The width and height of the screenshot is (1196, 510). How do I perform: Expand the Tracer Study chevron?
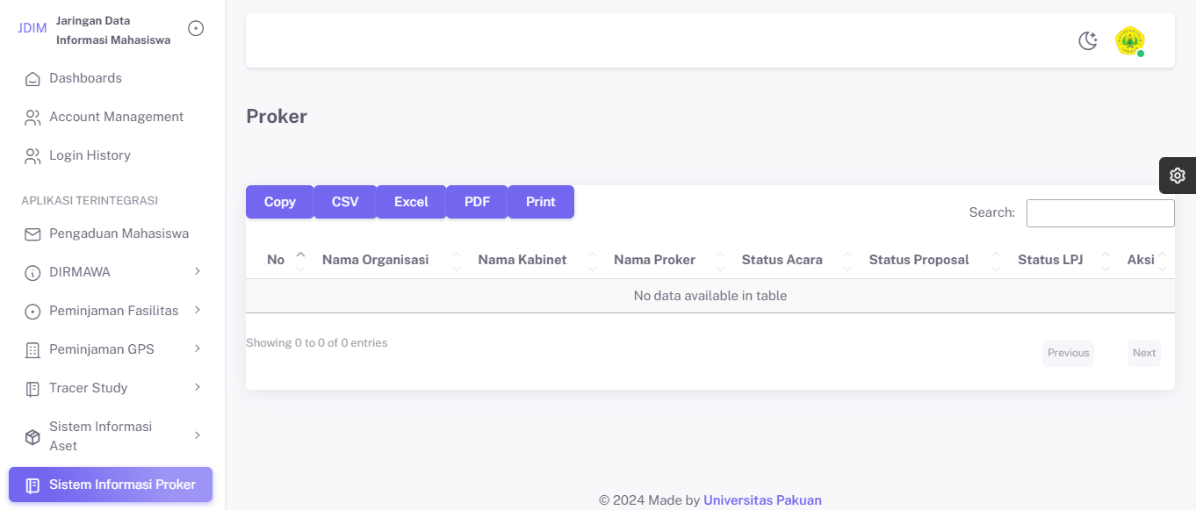[x=198, y=388]
